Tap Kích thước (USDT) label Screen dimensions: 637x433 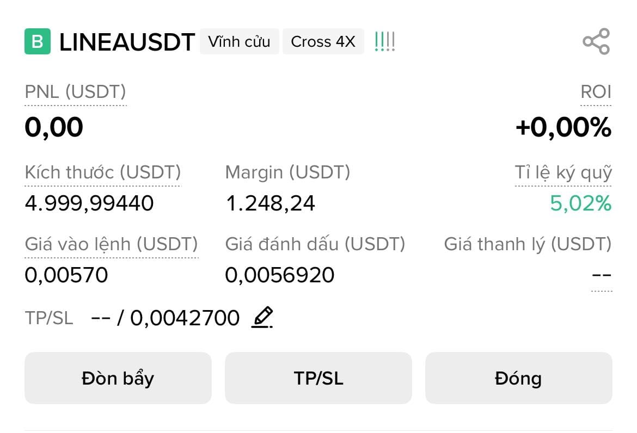(102, 172)
